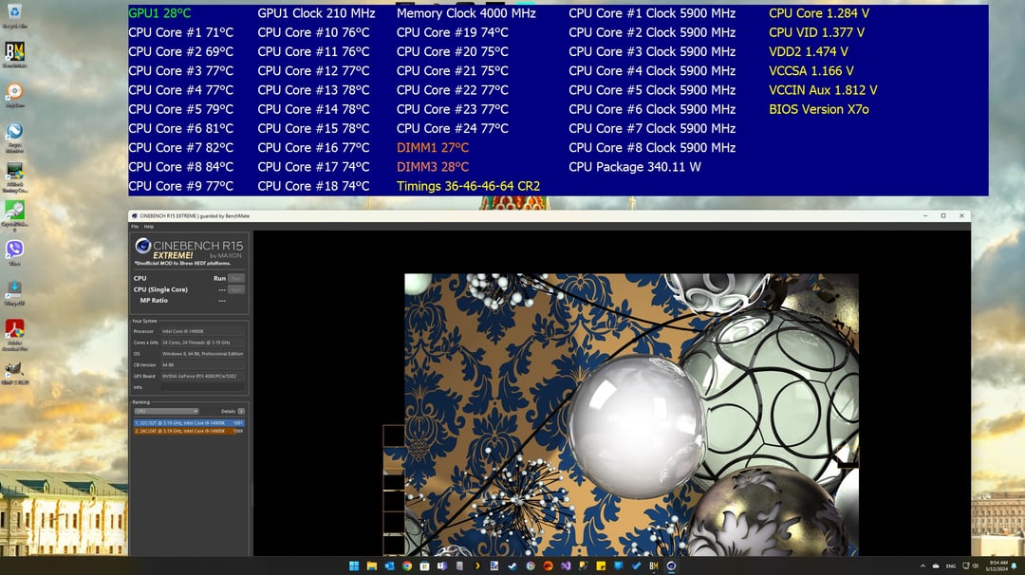Open the notification bell in the tray

click(1014, 566)
